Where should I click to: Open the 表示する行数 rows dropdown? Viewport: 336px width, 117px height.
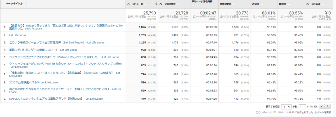(x=286, y=107)
